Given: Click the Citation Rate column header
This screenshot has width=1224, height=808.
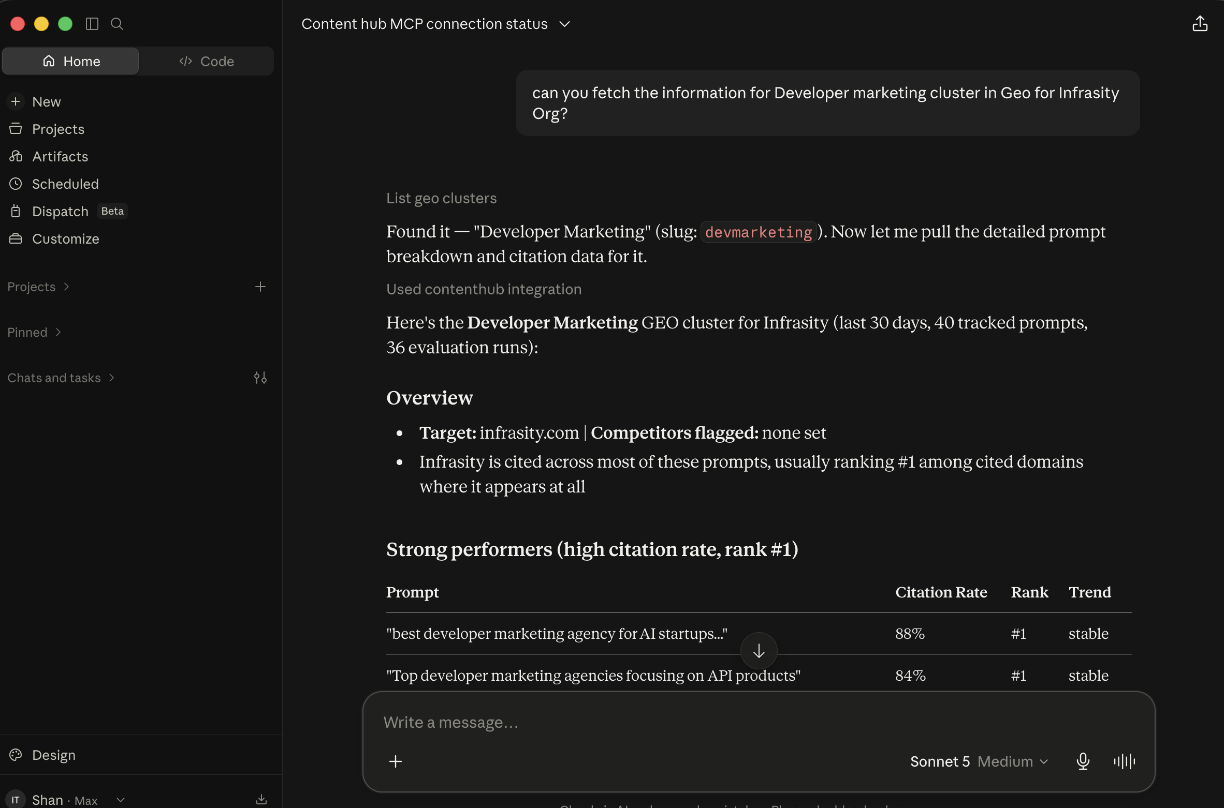Looking at the screenshot, I should (941, 592).
